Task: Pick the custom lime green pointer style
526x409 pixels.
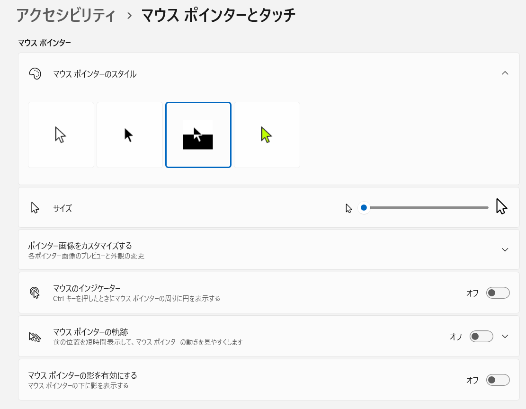Action: point(267,135)
